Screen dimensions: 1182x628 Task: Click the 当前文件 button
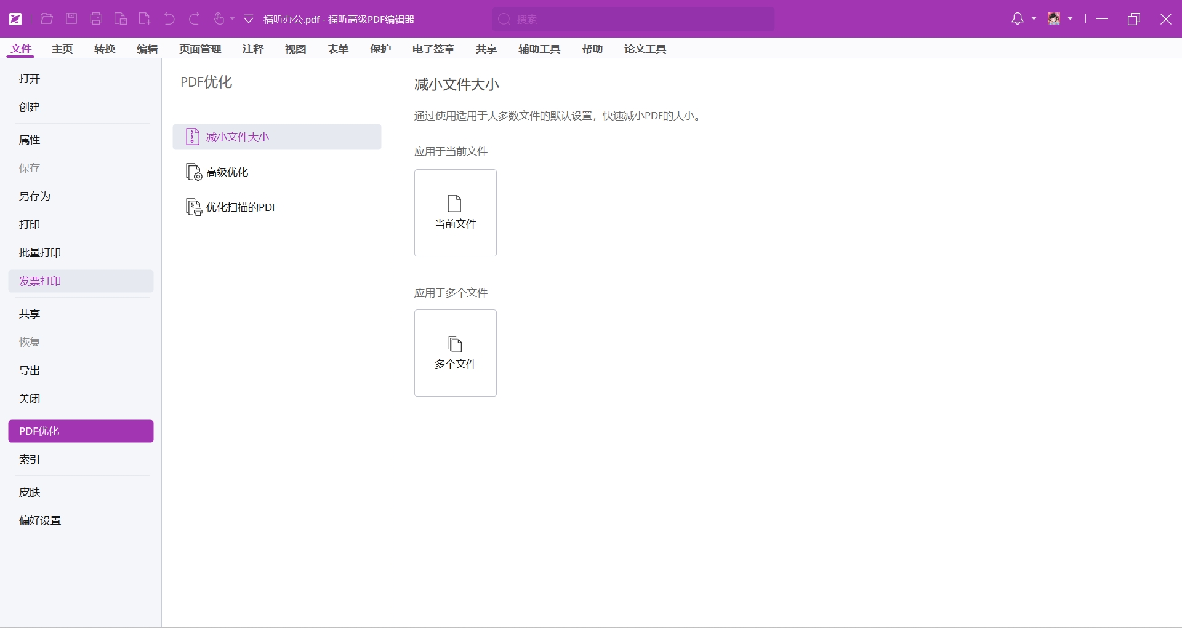tap(456, 213)
